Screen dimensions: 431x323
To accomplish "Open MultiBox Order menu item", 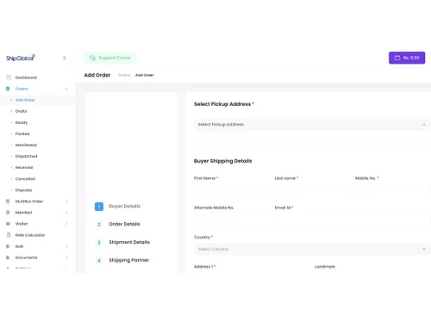I will tap(29, 202).
